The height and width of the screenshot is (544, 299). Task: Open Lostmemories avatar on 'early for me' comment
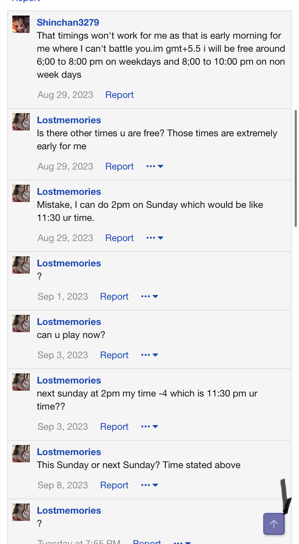pyautogui.click(x=21, y=122)
